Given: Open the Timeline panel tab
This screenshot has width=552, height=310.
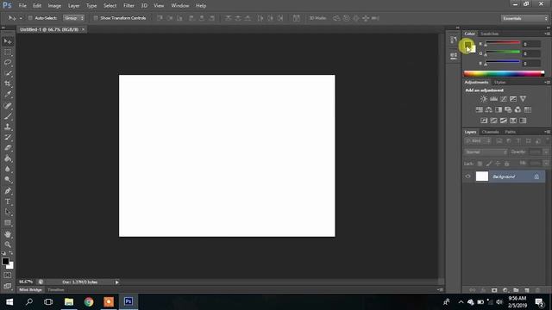Looking at the screenshot, I should point(56,290).
